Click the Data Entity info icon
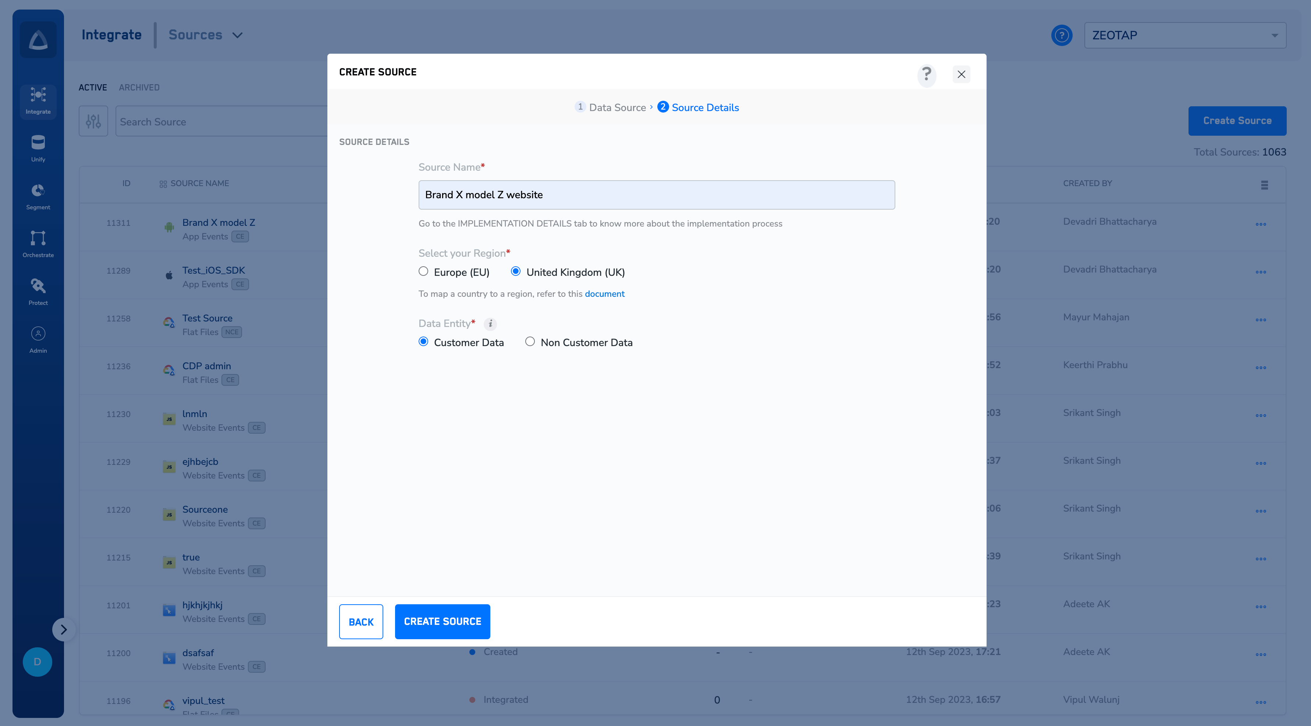The height and width of the screenshot is (726, 1311). point(490,324)
